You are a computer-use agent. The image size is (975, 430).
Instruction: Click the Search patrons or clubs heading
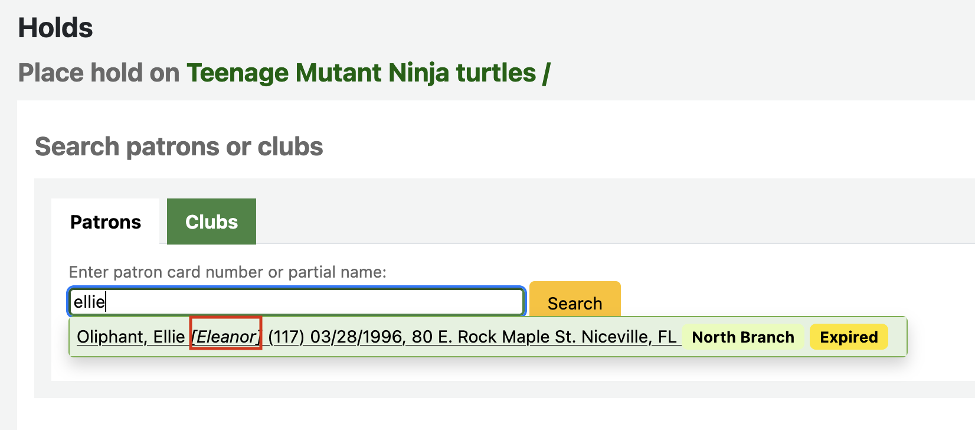(179, 146)
